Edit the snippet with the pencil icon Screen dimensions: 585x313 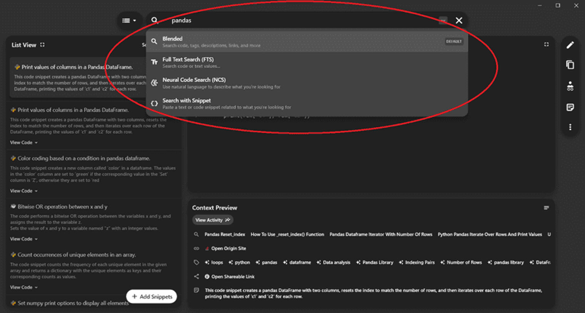coord(570,45)
